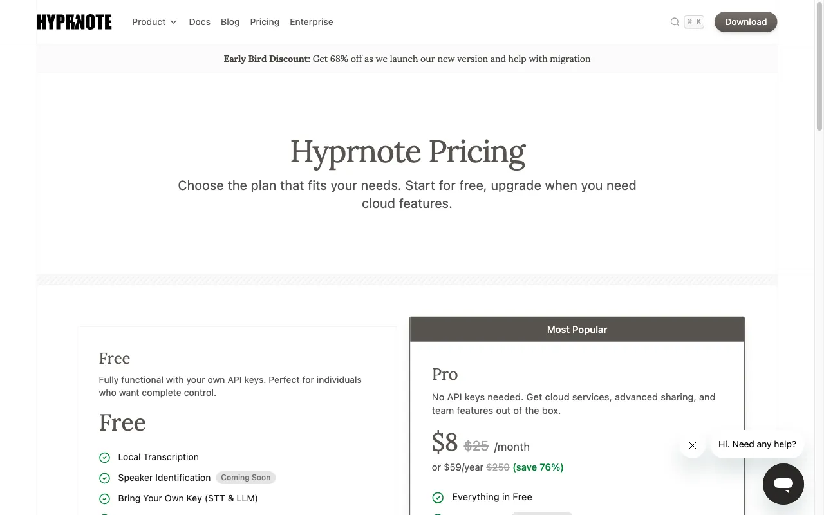The image size is (824, 515).
Task: Go to the Docs page
Action: 200,22
